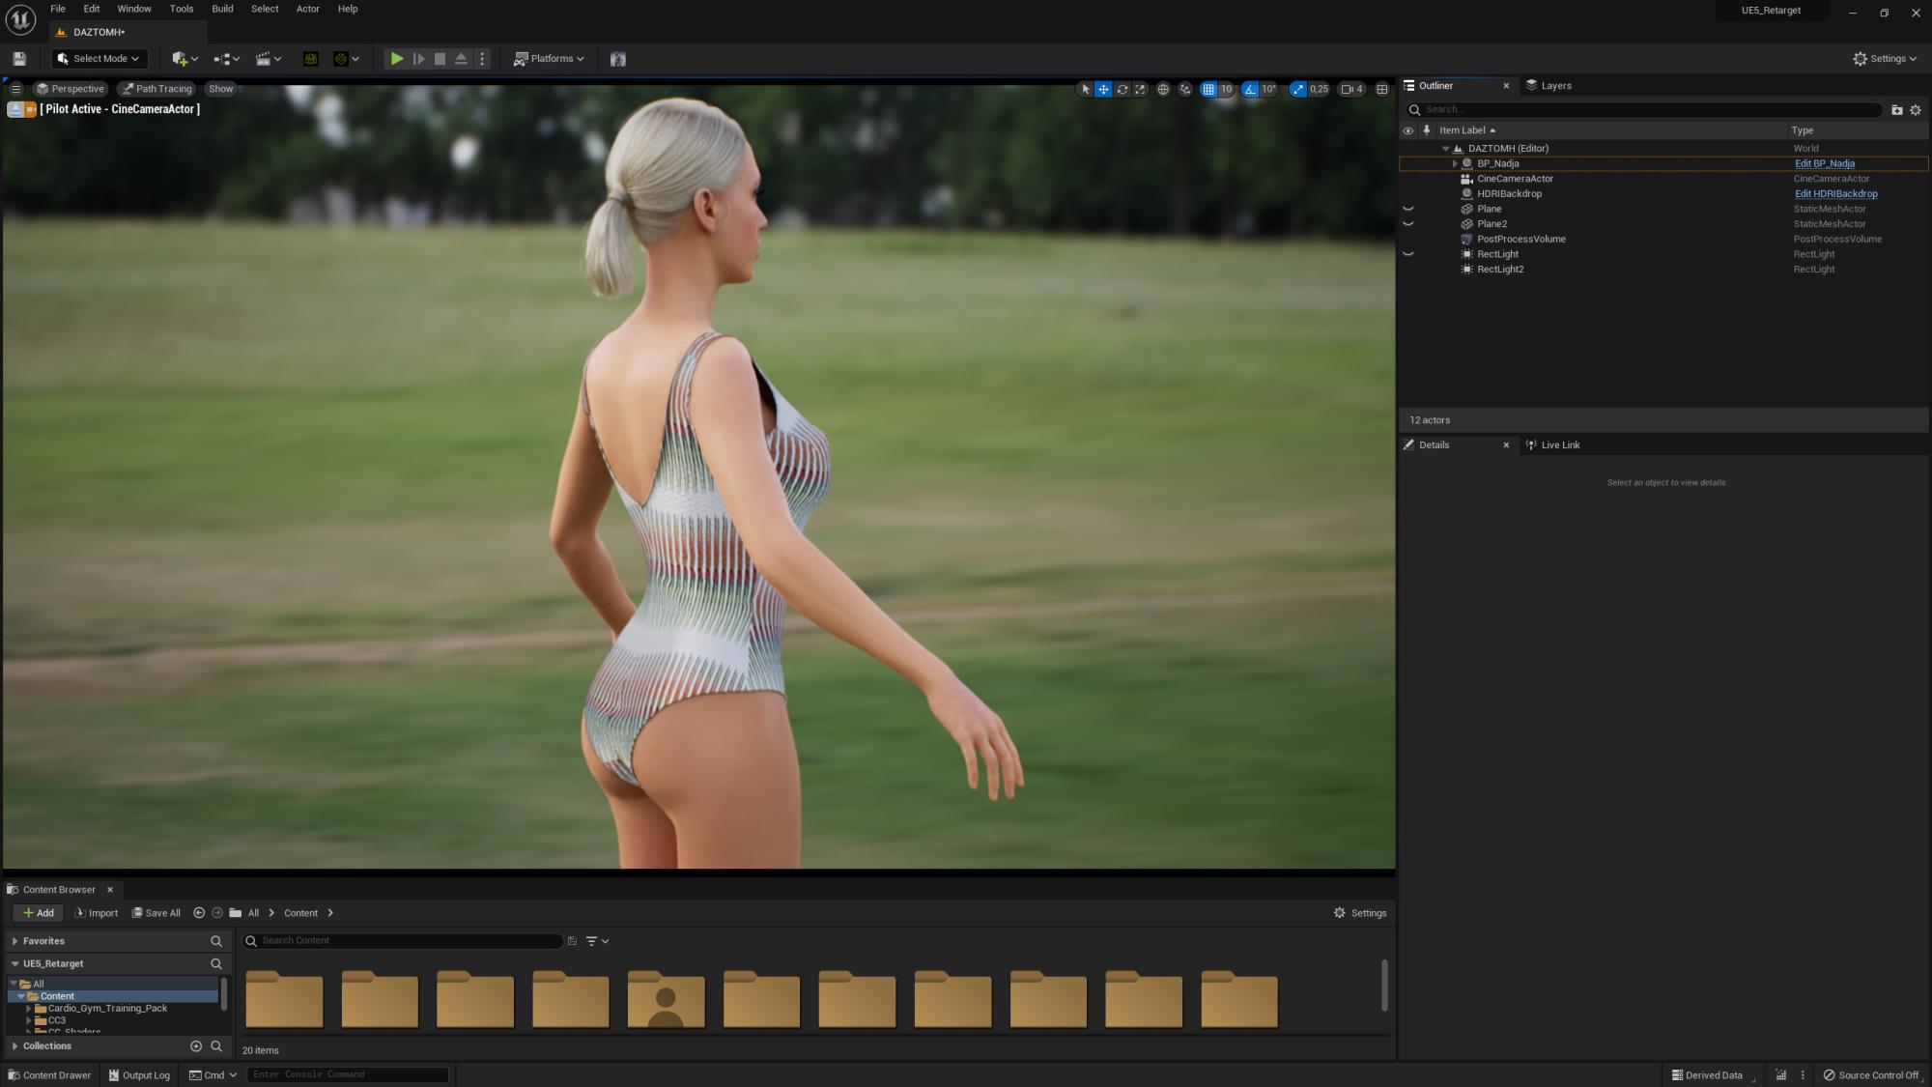Viewport: 1932px width, 1087px height.
Task: Open the Blueprints node icon menu
Action: coord(226,59)
